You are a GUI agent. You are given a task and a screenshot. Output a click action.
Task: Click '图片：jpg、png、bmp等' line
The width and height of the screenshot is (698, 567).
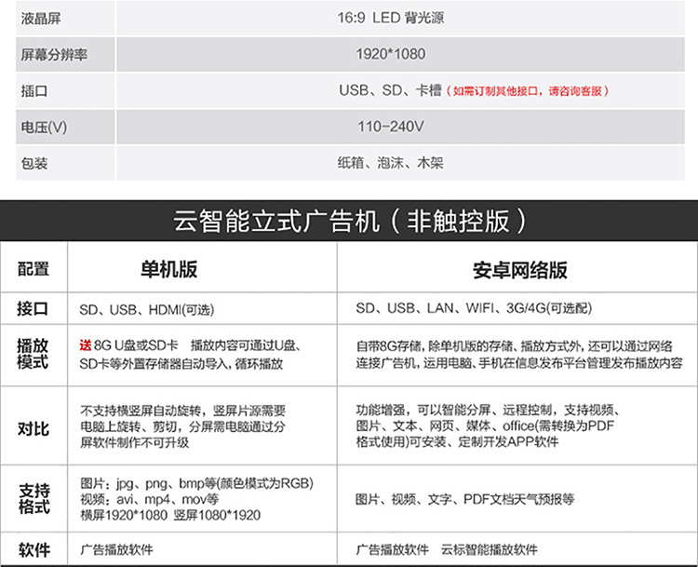coord(196,483)
